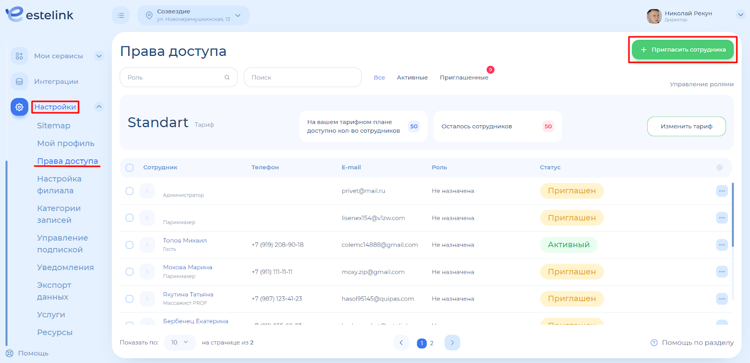Click user avatar of Николай Рекун

pos(654,16)
